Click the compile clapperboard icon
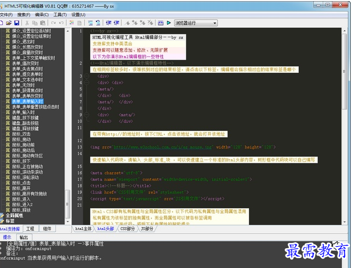This screenshot has width=353, height=268. pos(161,22)
